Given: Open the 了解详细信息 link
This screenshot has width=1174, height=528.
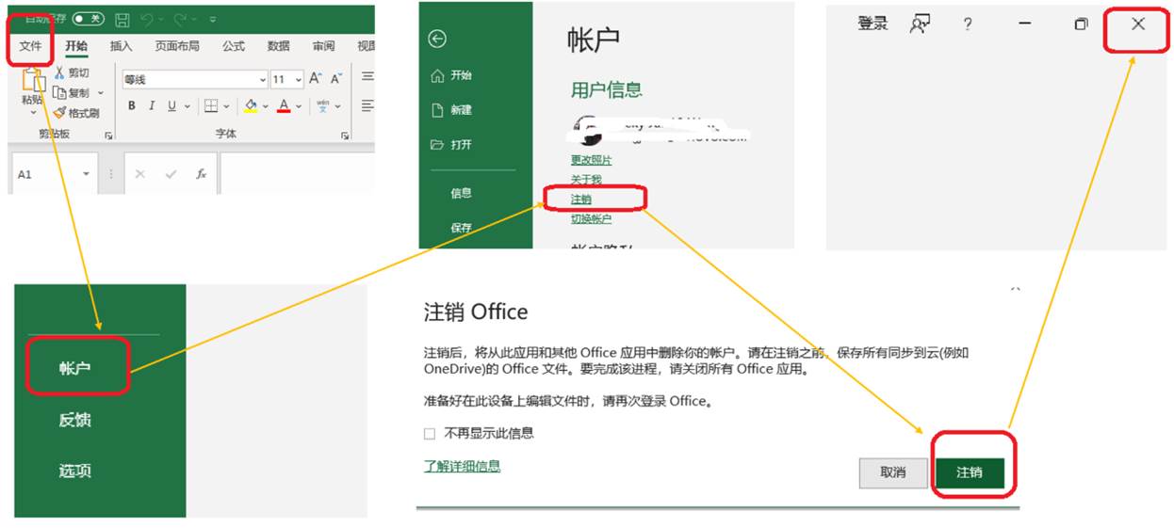Looking at the screenshot, I should point(462,466).
